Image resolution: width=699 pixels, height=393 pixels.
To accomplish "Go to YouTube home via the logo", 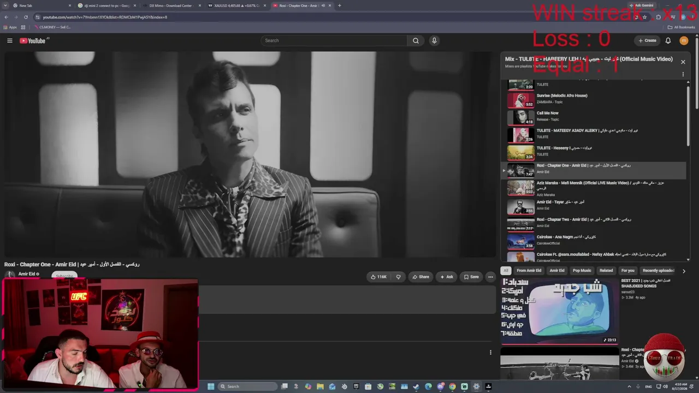I will [x=33, y=41].
